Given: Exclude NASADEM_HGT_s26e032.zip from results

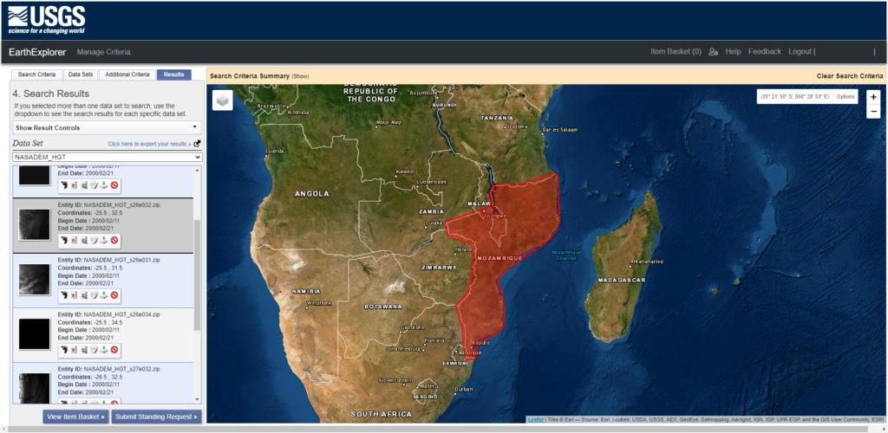Looking at the screenshot, I should tap(114, 240).
